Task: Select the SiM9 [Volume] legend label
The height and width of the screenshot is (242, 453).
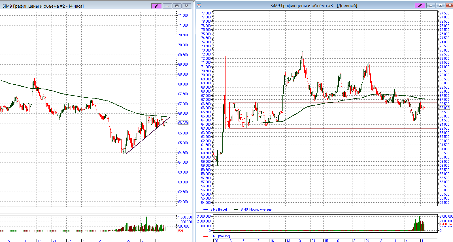Action: [220, 236]
